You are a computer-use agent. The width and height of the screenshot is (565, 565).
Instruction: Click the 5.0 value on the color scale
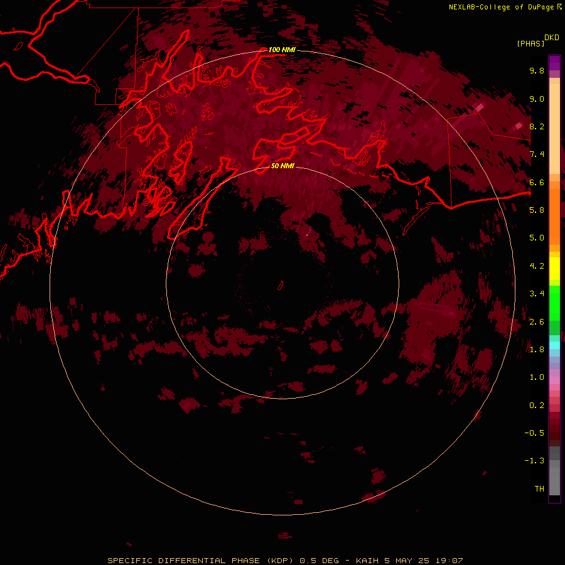click(x=537, y=238)
